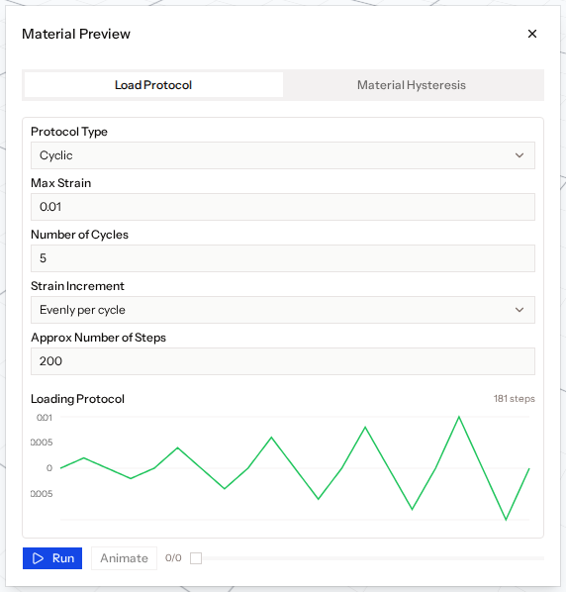Click the 'Material Preview' title
This screenshot has height=592, width=566.
pyautogui.click(x=76, y=34)
